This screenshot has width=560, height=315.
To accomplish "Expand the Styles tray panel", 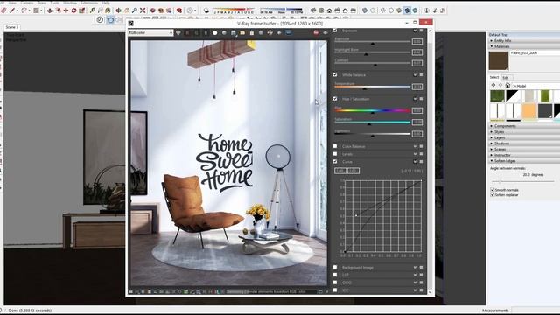I will (524, 132).
